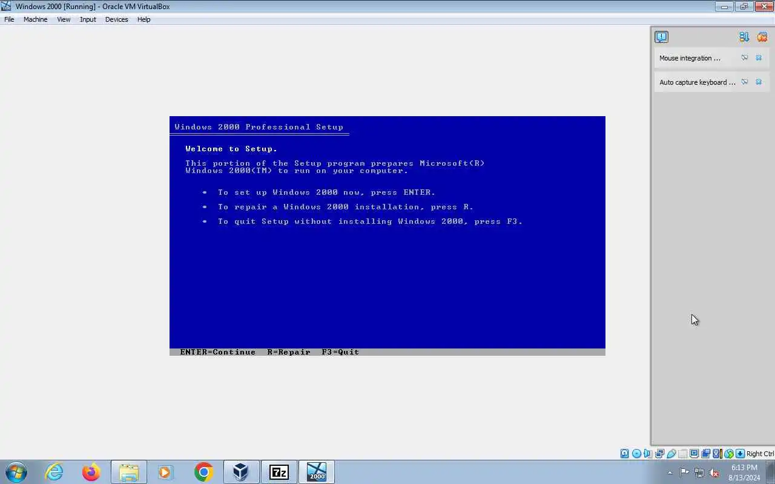775x484 pixels.
Task: Click the Welcome to Setup heading
Action: point(231,149)
